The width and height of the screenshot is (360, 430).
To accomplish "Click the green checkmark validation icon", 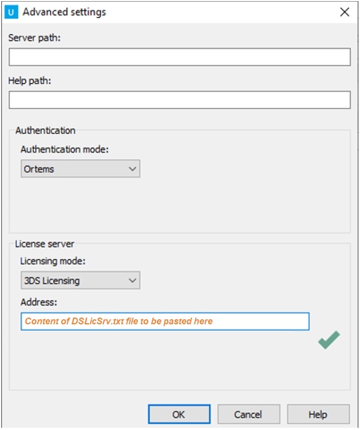I will coord(329,339).
